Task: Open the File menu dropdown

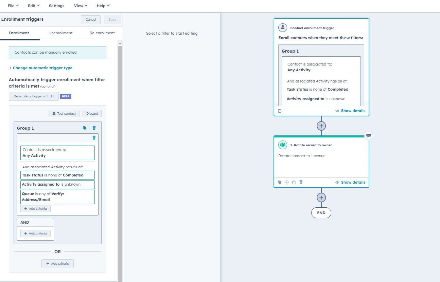Action: (x=12, y=5)
